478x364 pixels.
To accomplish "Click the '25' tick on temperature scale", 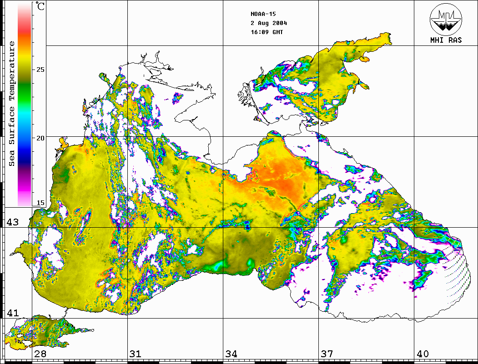I will pyautogui.click(x=40, y=70).
